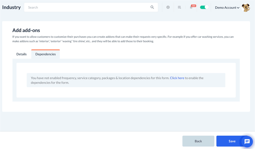The height and width of the screenshot is (149, 255).
Task: Click the red 580 notification badge
Action: 194,6
